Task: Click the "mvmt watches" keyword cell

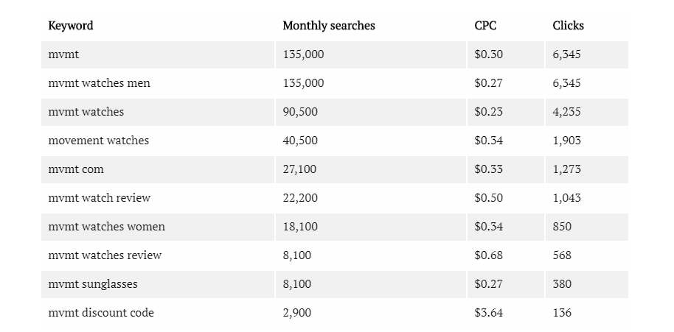Action: 86,112
